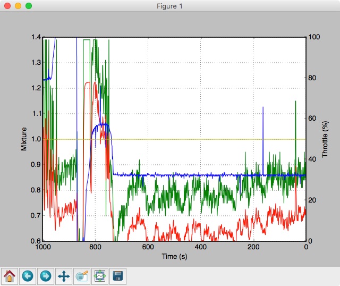The width and height of the screenshot is (340, 286).
Task: Click the 600 tick label on x-axis
Action: click(148, 247)
